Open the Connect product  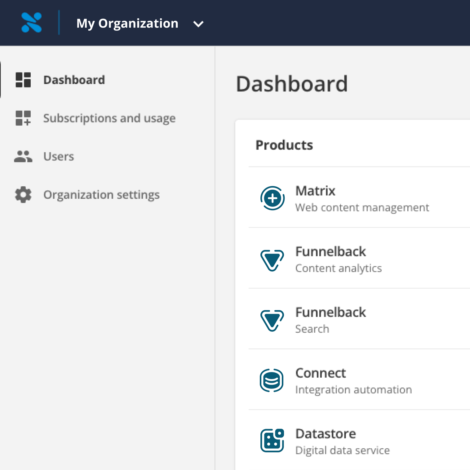pyautogui.click(x=321, y=373)
